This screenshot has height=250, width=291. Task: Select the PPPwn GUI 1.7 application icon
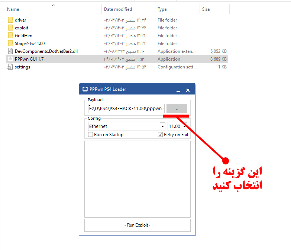coord(10,59)
